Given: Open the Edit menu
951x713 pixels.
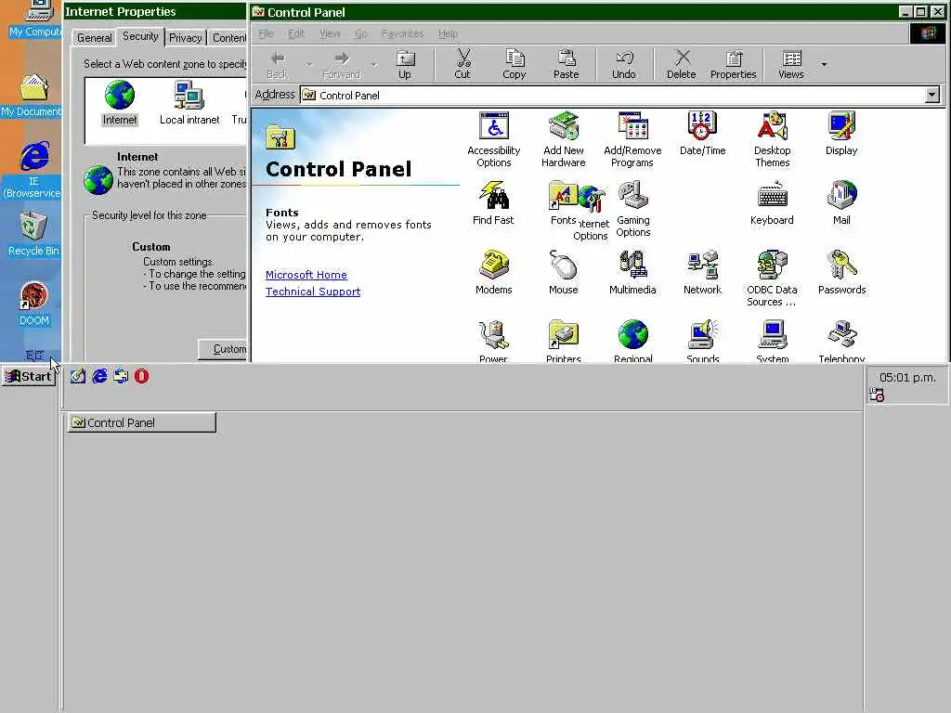Looking at the screenshot, I should (296, 33).
